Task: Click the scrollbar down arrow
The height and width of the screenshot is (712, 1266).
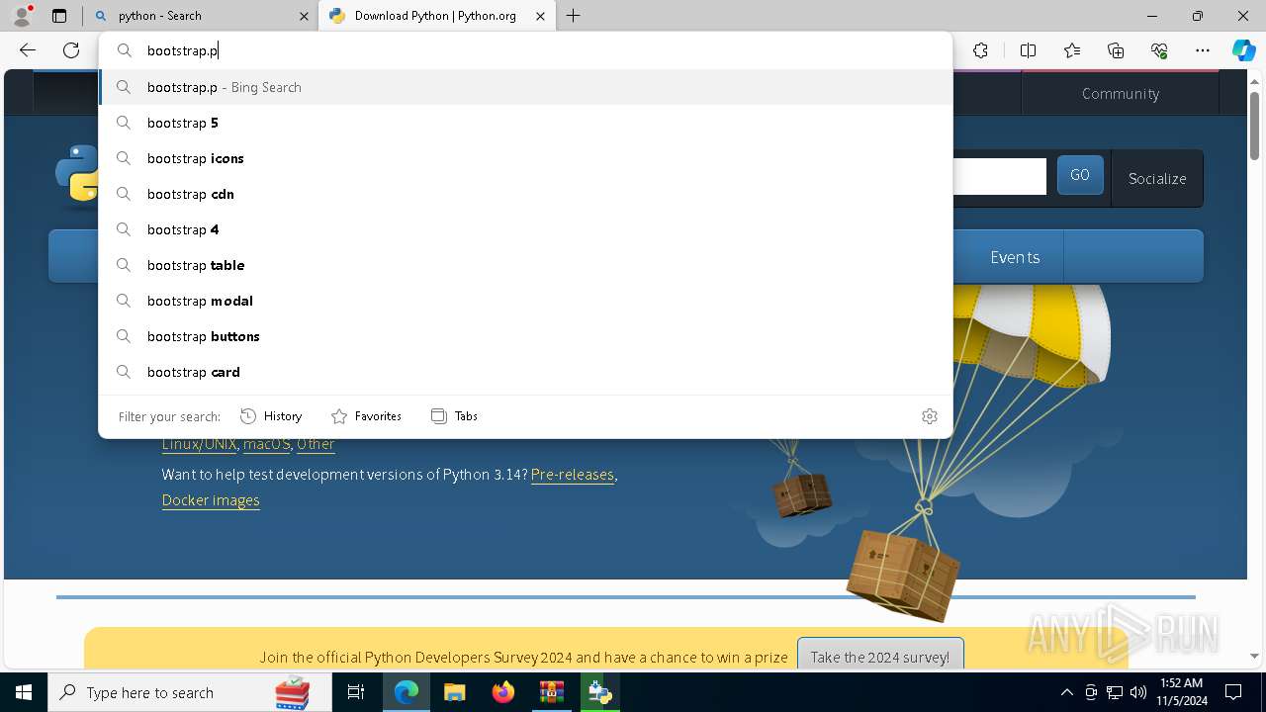Action: 1255,656
